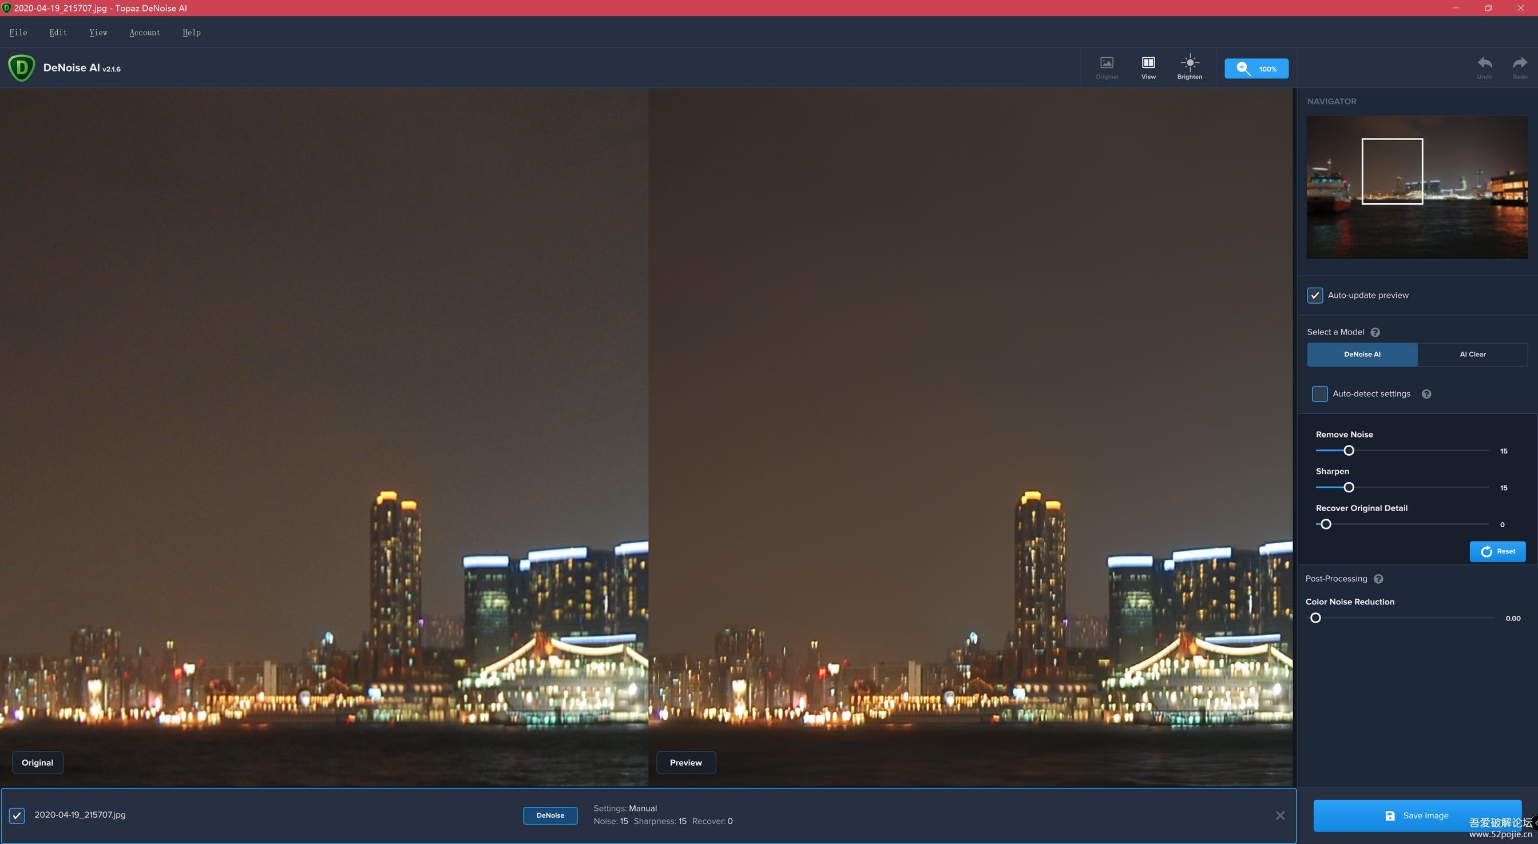Enable the Auto-detect settings checkbox
1538x844 pixels.
1319,394
